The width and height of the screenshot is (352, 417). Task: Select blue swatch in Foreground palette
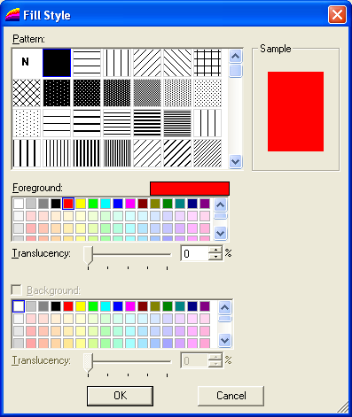click(118, 204)
